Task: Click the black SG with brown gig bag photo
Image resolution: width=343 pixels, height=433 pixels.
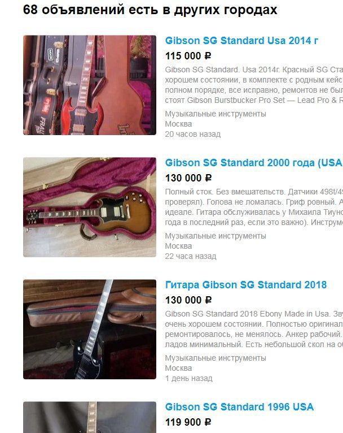Action: point(90,329)
